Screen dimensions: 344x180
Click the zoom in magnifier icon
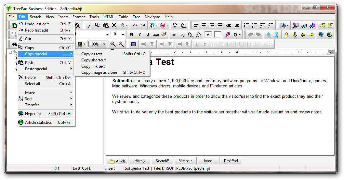pyautogui.click(x=121, y=44)
